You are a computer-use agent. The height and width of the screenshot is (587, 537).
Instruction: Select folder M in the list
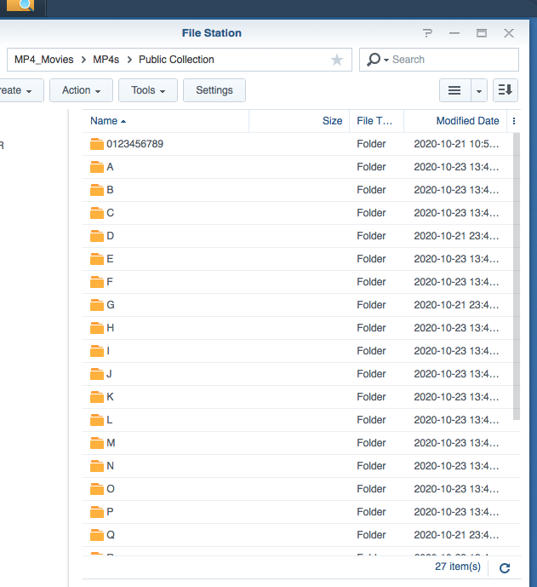coord(111,443)
